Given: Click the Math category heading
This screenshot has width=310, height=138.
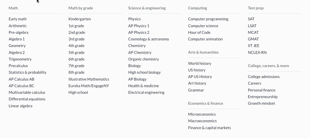Looking at the screenshot, I should (13, 8).
